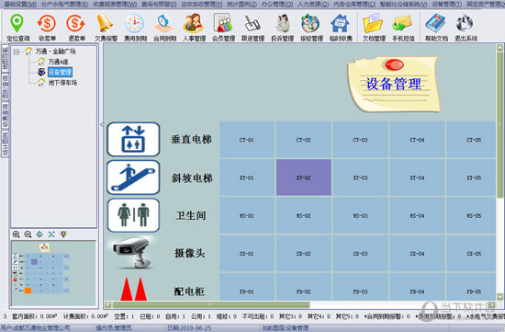Click the 收款单 payment receipt icon

[x=47, y=27]
